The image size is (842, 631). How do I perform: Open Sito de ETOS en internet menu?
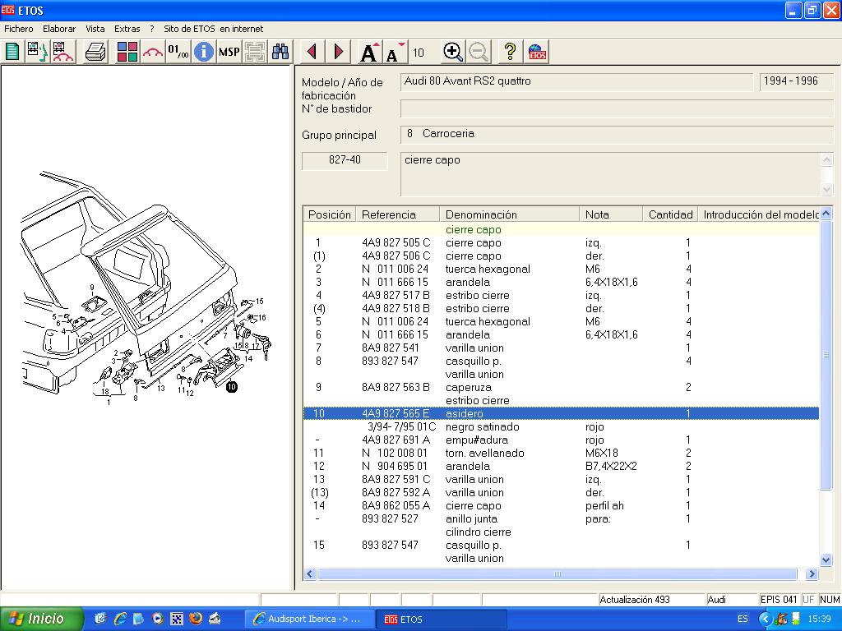[213, 29]
